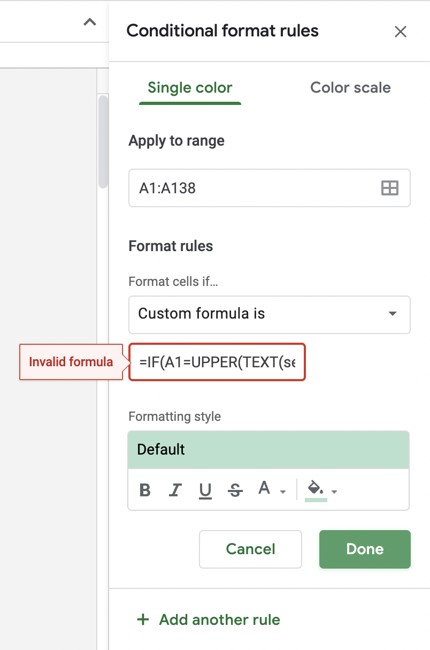The image size is (430, 650).
Task: Toggle underline on the Default style
Action: [205, 488]
